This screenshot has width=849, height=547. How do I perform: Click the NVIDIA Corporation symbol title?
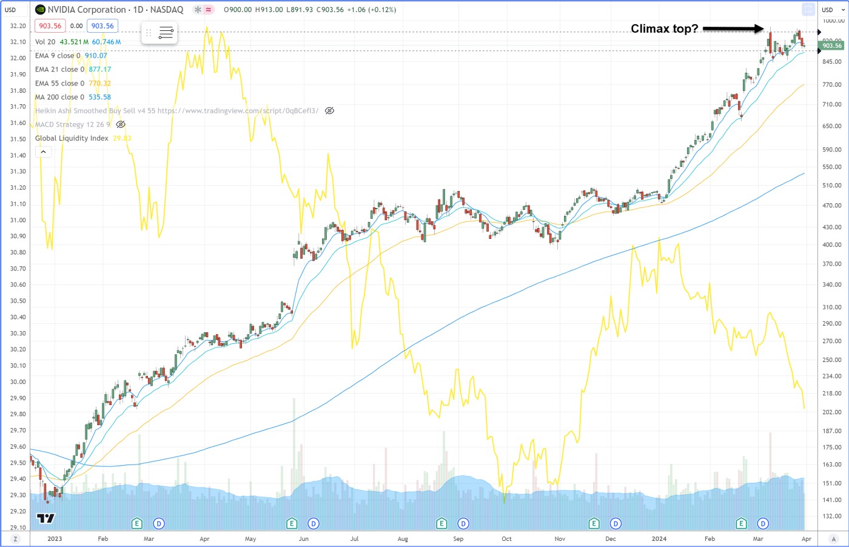(87, 10)
